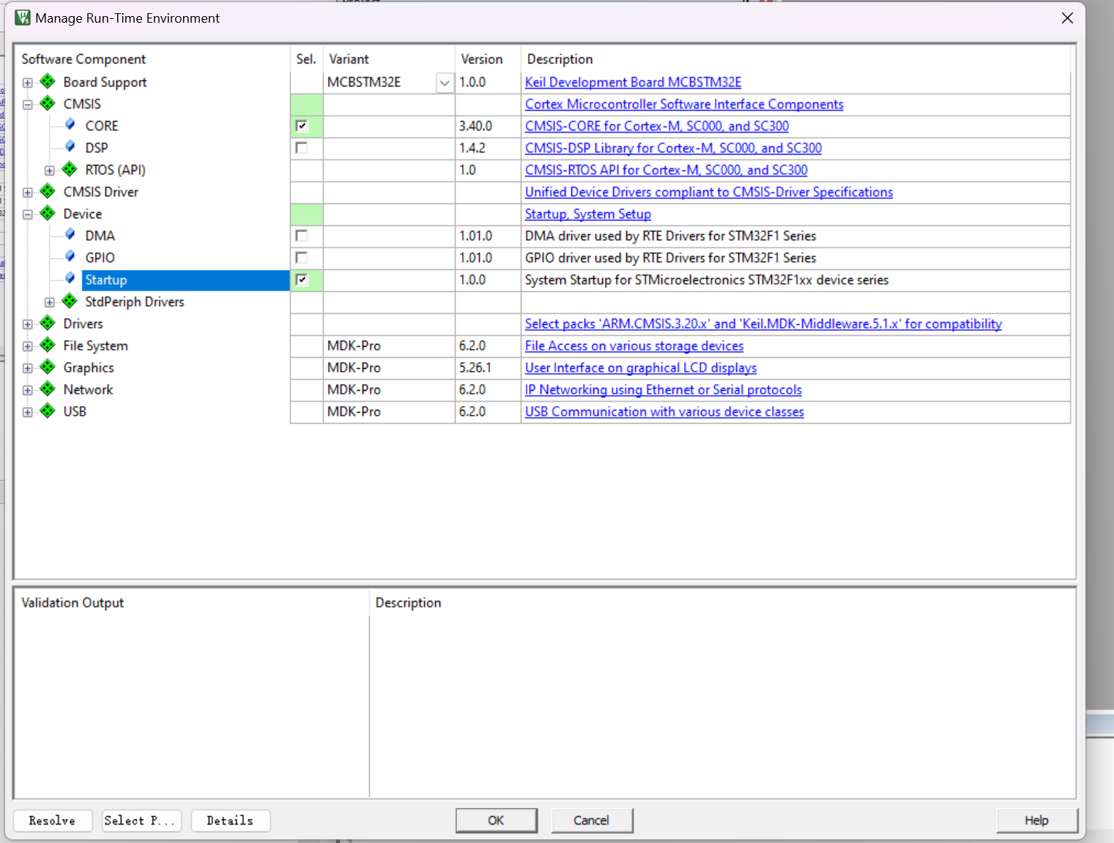Open the CMSIS-RTOS API link
The width and height of the screenshot is (1114, 843).
(x=666, y=171)
